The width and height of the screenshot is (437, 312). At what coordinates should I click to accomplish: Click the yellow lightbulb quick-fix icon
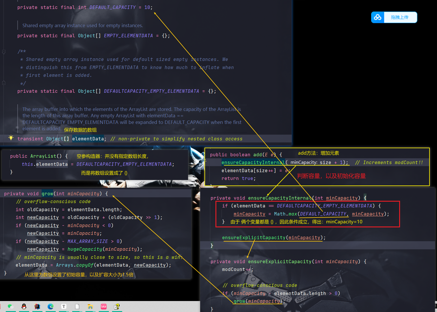pyautogui.click(x=11, y=138)
